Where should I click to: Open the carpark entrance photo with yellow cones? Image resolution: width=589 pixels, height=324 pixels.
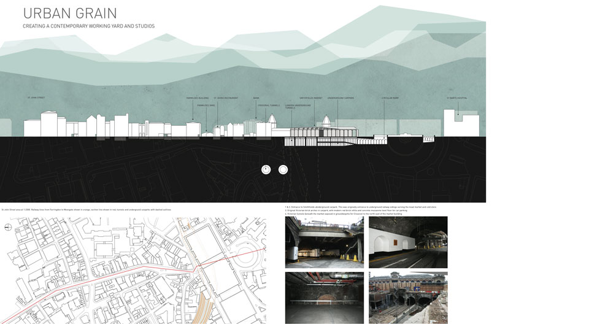click(324, 242)
